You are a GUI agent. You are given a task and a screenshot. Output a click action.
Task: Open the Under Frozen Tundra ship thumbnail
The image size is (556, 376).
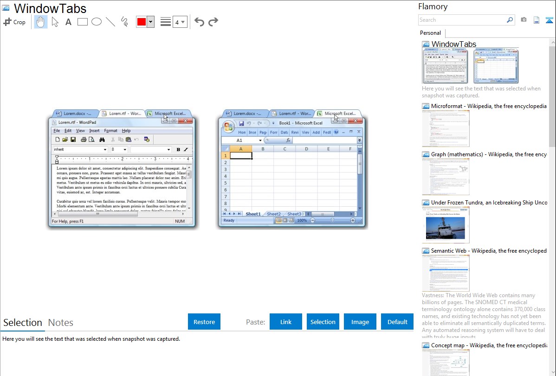(x=446, y=225)
